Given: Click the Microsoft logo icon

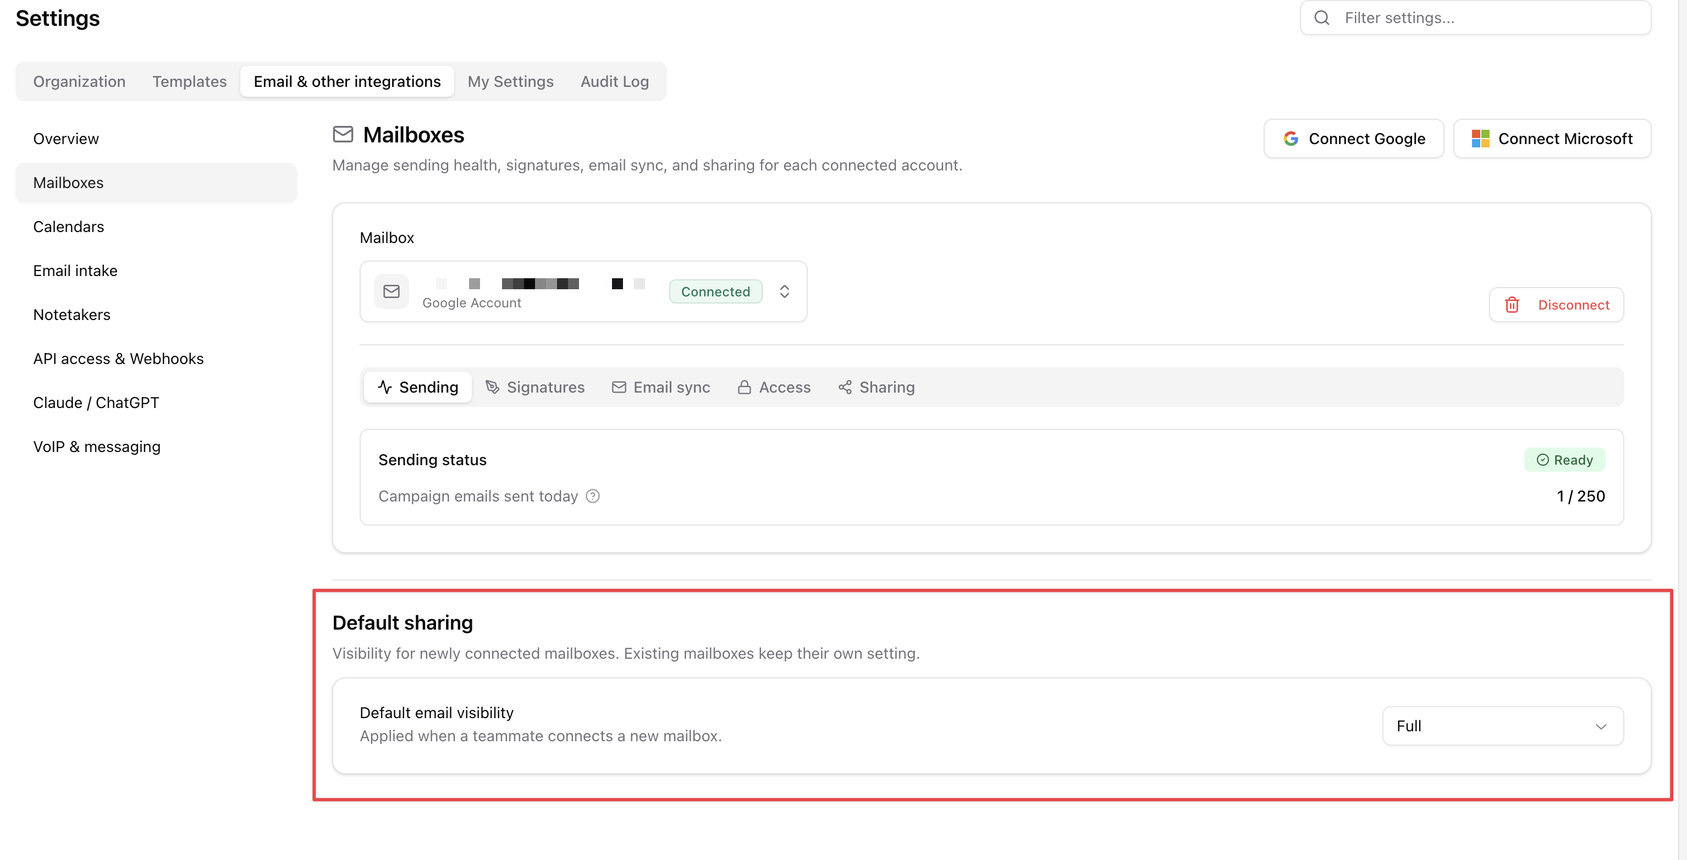Looking at the screenshot, I should click(1480, 139).
